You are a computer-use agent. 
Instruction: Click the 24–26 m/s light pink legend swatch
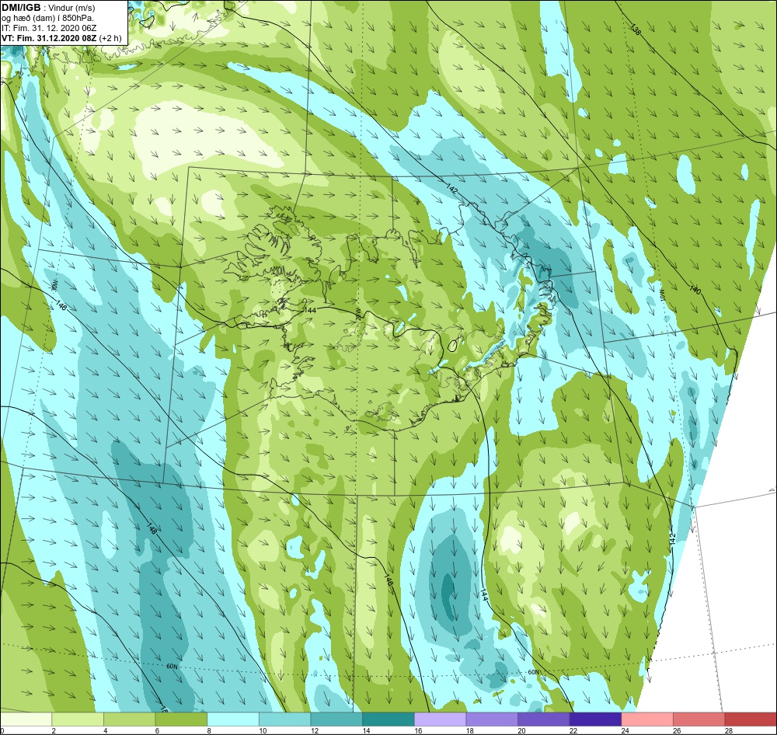pos(647,719)
